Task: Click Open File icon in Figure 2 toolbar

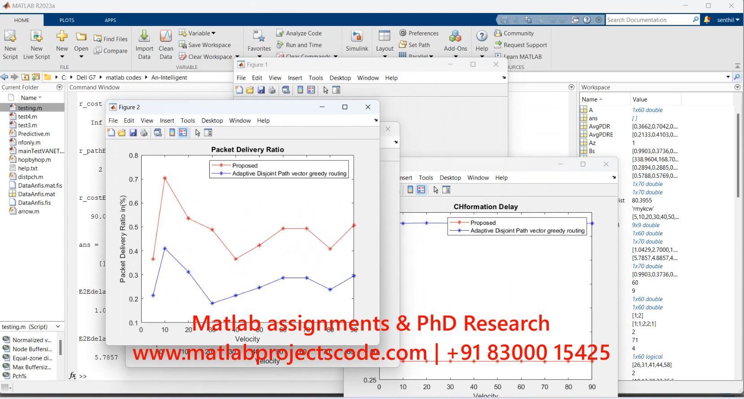Action: (122, 133)
